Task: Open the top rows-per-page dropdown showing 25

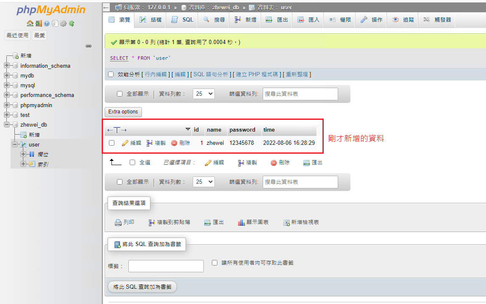Action: tap(203, 94)
